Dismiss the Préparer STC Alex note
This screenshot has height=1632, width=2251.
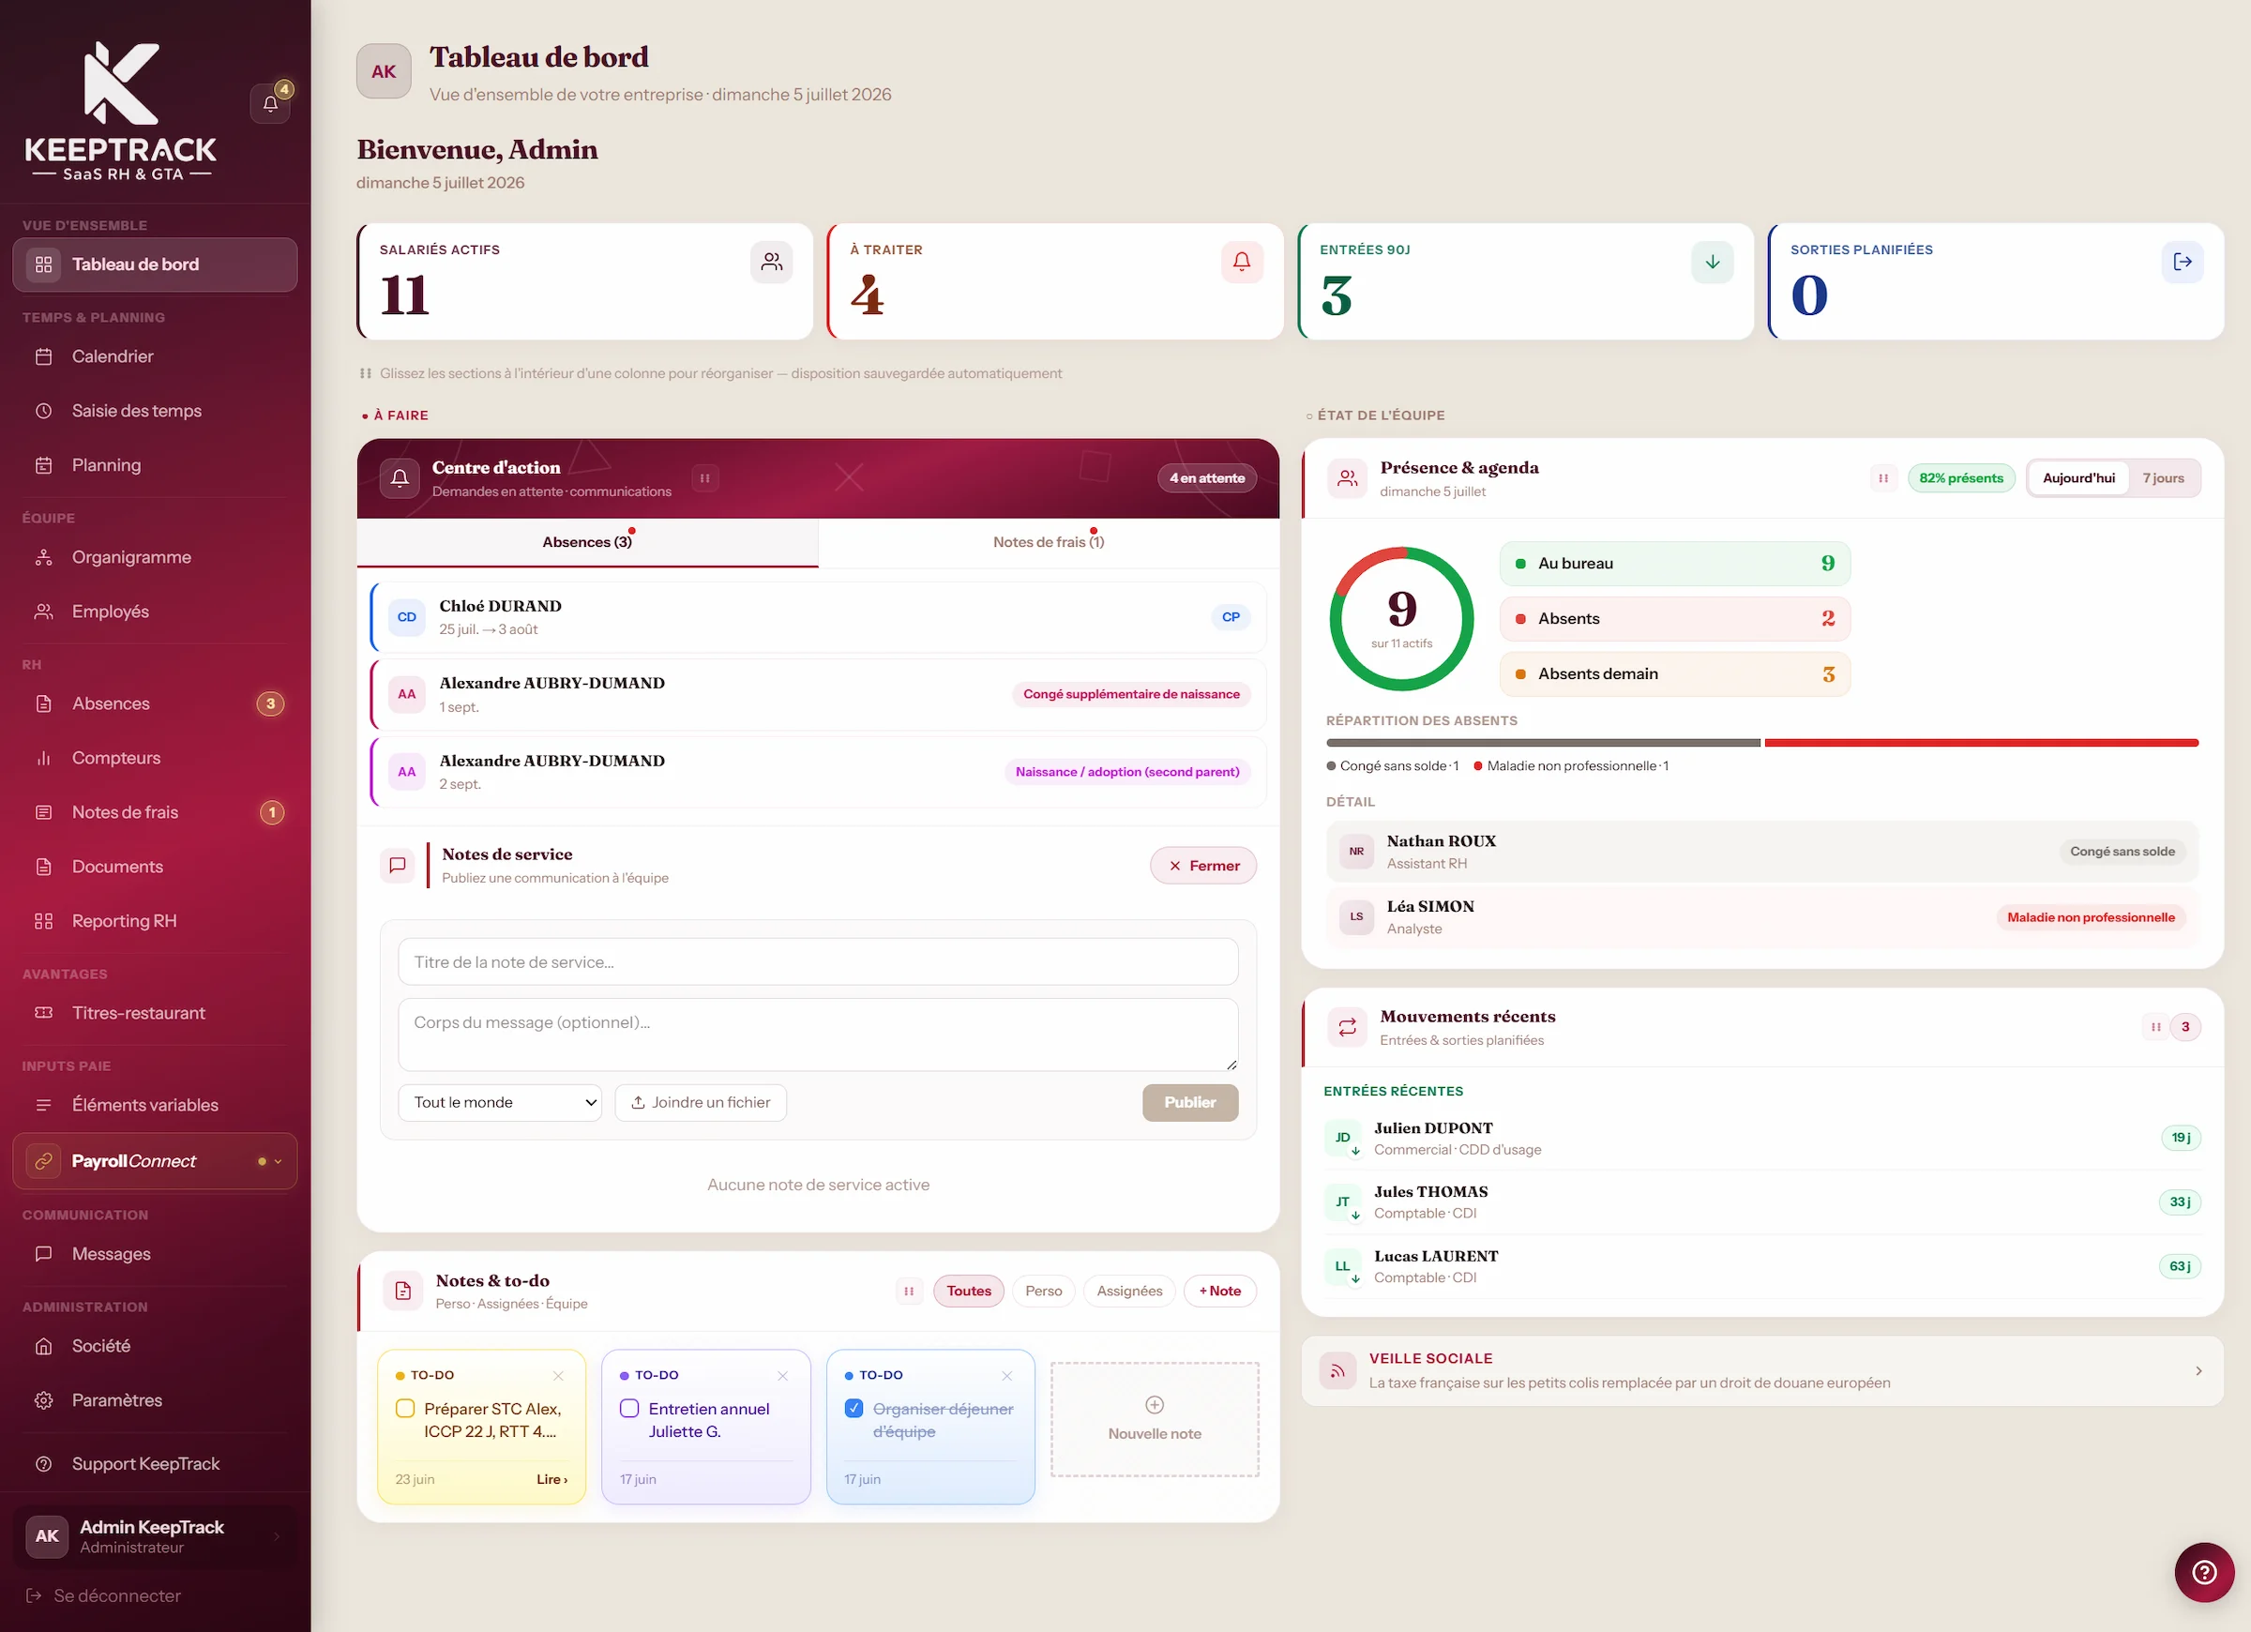pyautogui.click(x=558, y=1376)
